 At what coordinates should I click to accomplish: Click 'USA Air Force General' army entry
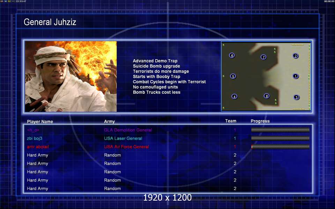pyautogui.click(x=126, y=147)
